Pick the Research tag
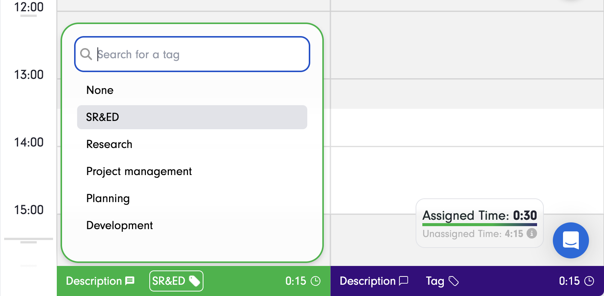Screen dimensions: 604x296 click(109, 144)
